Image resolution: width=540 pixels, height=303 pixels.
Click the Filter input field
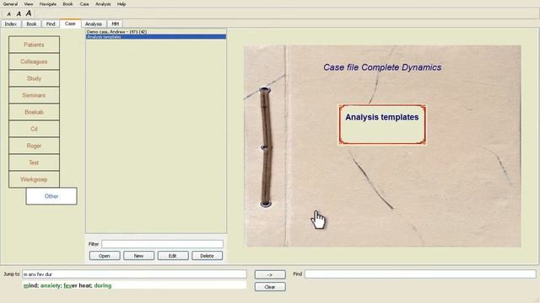click(162, 244)
